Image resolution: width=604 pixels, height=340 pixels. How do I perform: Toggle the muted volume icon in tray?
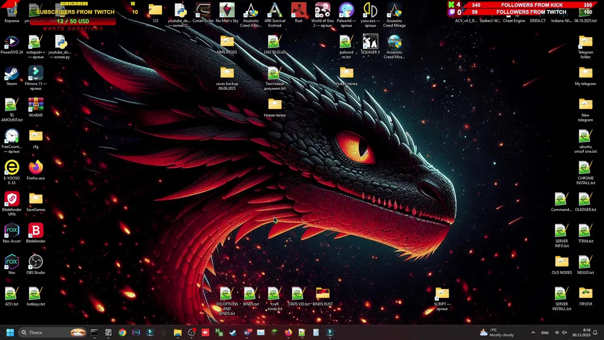coord(564,332)
